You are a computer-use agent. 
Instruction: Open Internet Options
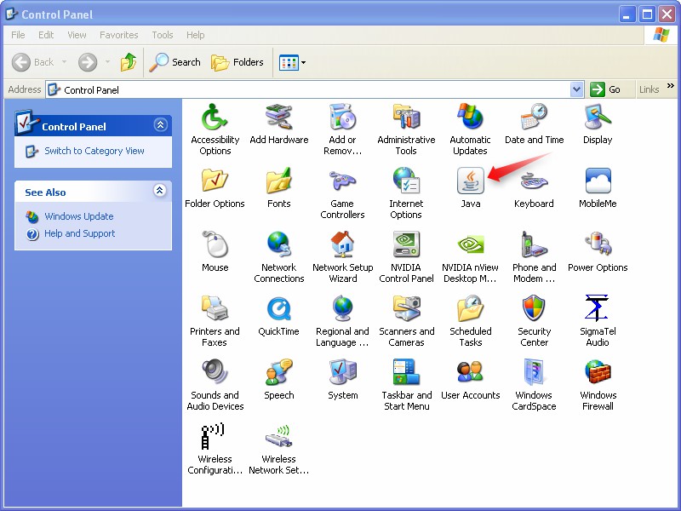coord(406,181)
